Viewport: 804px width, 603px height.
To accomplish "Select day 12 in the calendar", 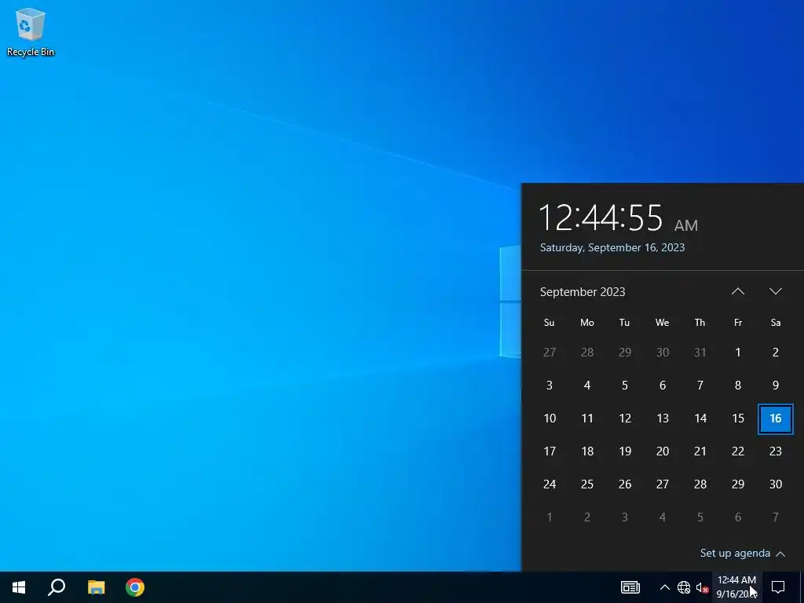I will pyautogui.click(x=624, y=418).
